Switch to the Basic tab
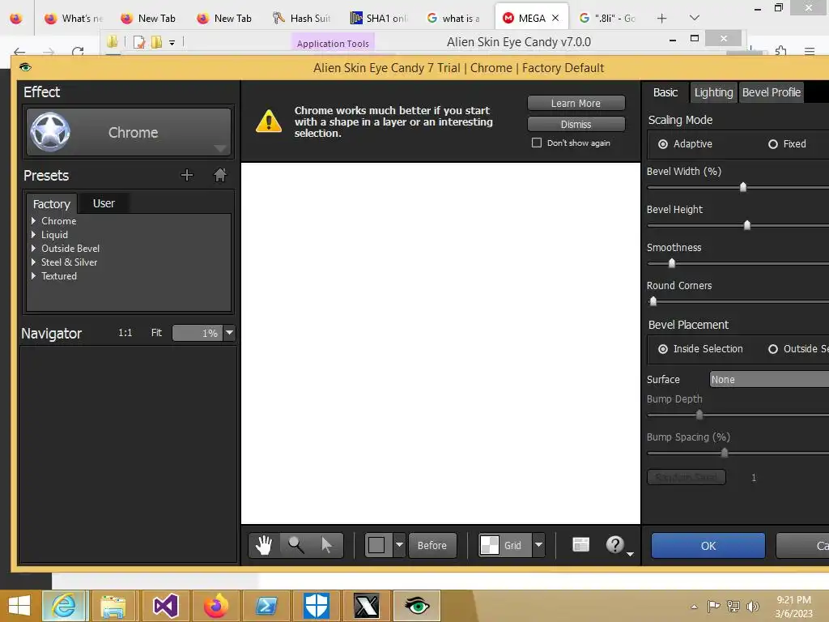This screenshot has width=829, height=622. [x=665, y=92]
